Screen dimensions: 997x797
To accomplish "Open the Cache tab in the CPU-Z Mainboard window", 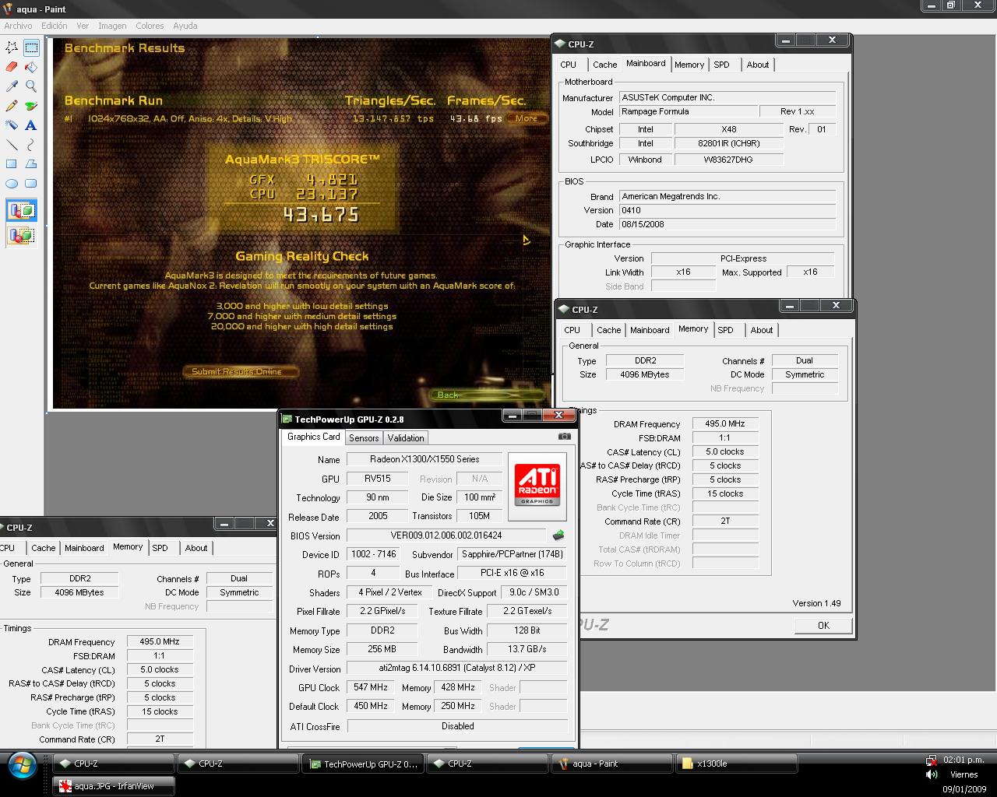I will click(604, 65).
